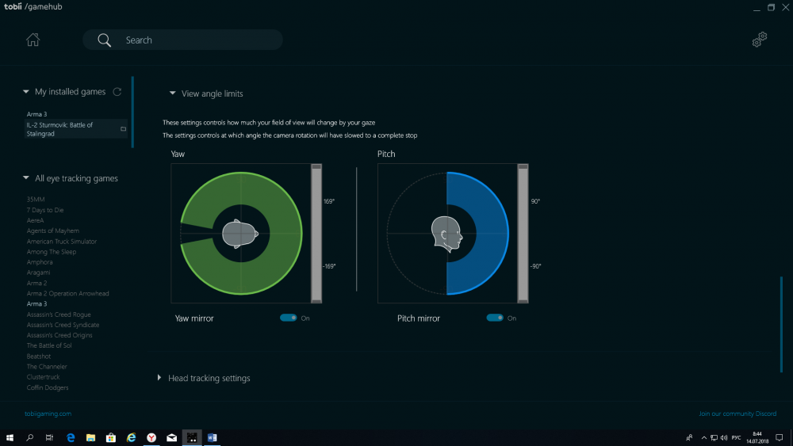Open Mail app from taskbar

pyautogui.click(x=171, y=437)
